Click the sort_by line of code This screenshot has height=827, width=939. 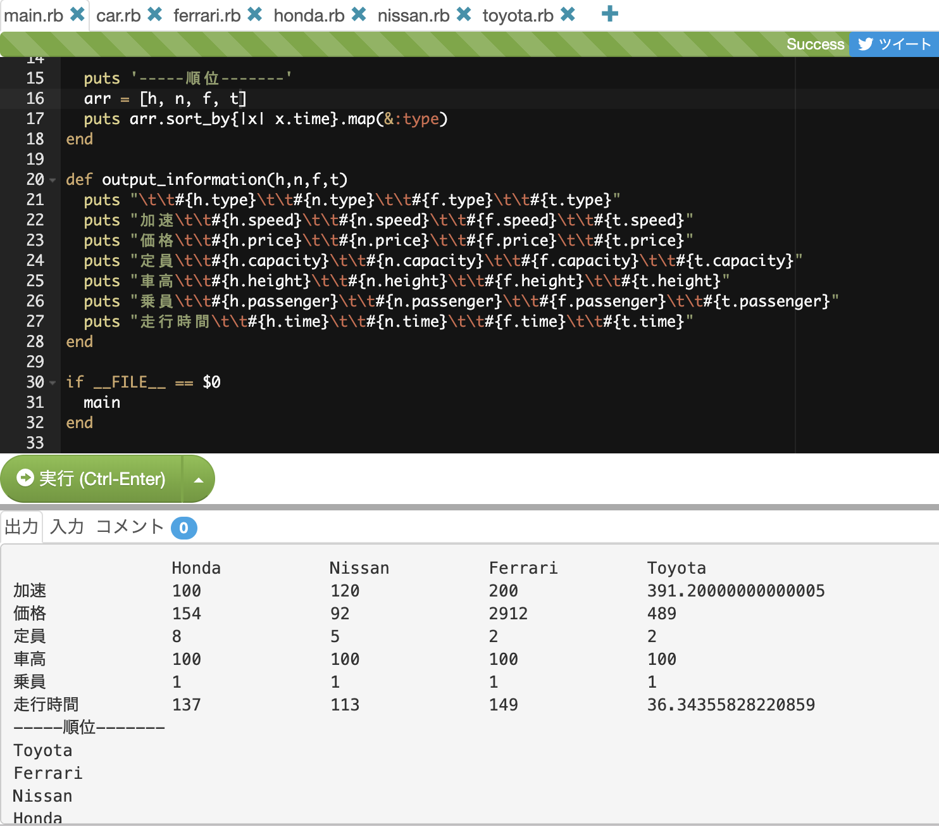(266, 119)
